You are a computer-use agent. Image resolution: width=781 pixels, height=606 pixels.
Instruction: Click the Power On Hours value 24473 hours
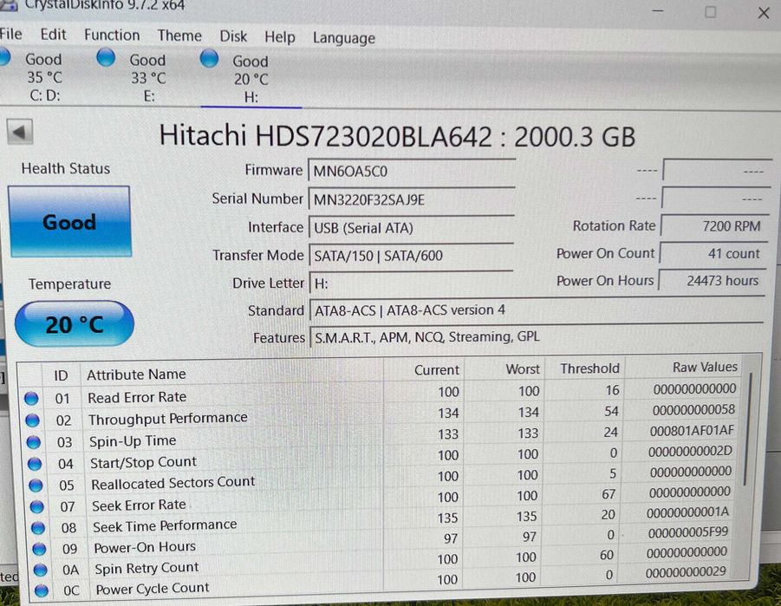[x=713, y=281]
